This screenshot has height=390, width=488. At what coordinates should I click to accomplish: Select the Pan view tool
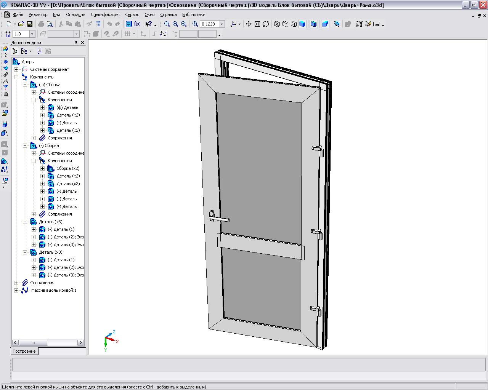coord(249,24)
